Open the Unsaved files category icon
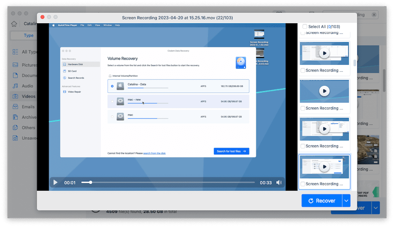Image resolution: width=394 pixels, height=227 pixels. (x=15, y=138)
